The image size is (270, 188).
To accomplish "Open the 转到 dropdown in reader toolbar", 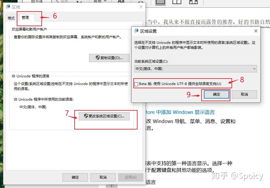I will click(100, 1).
